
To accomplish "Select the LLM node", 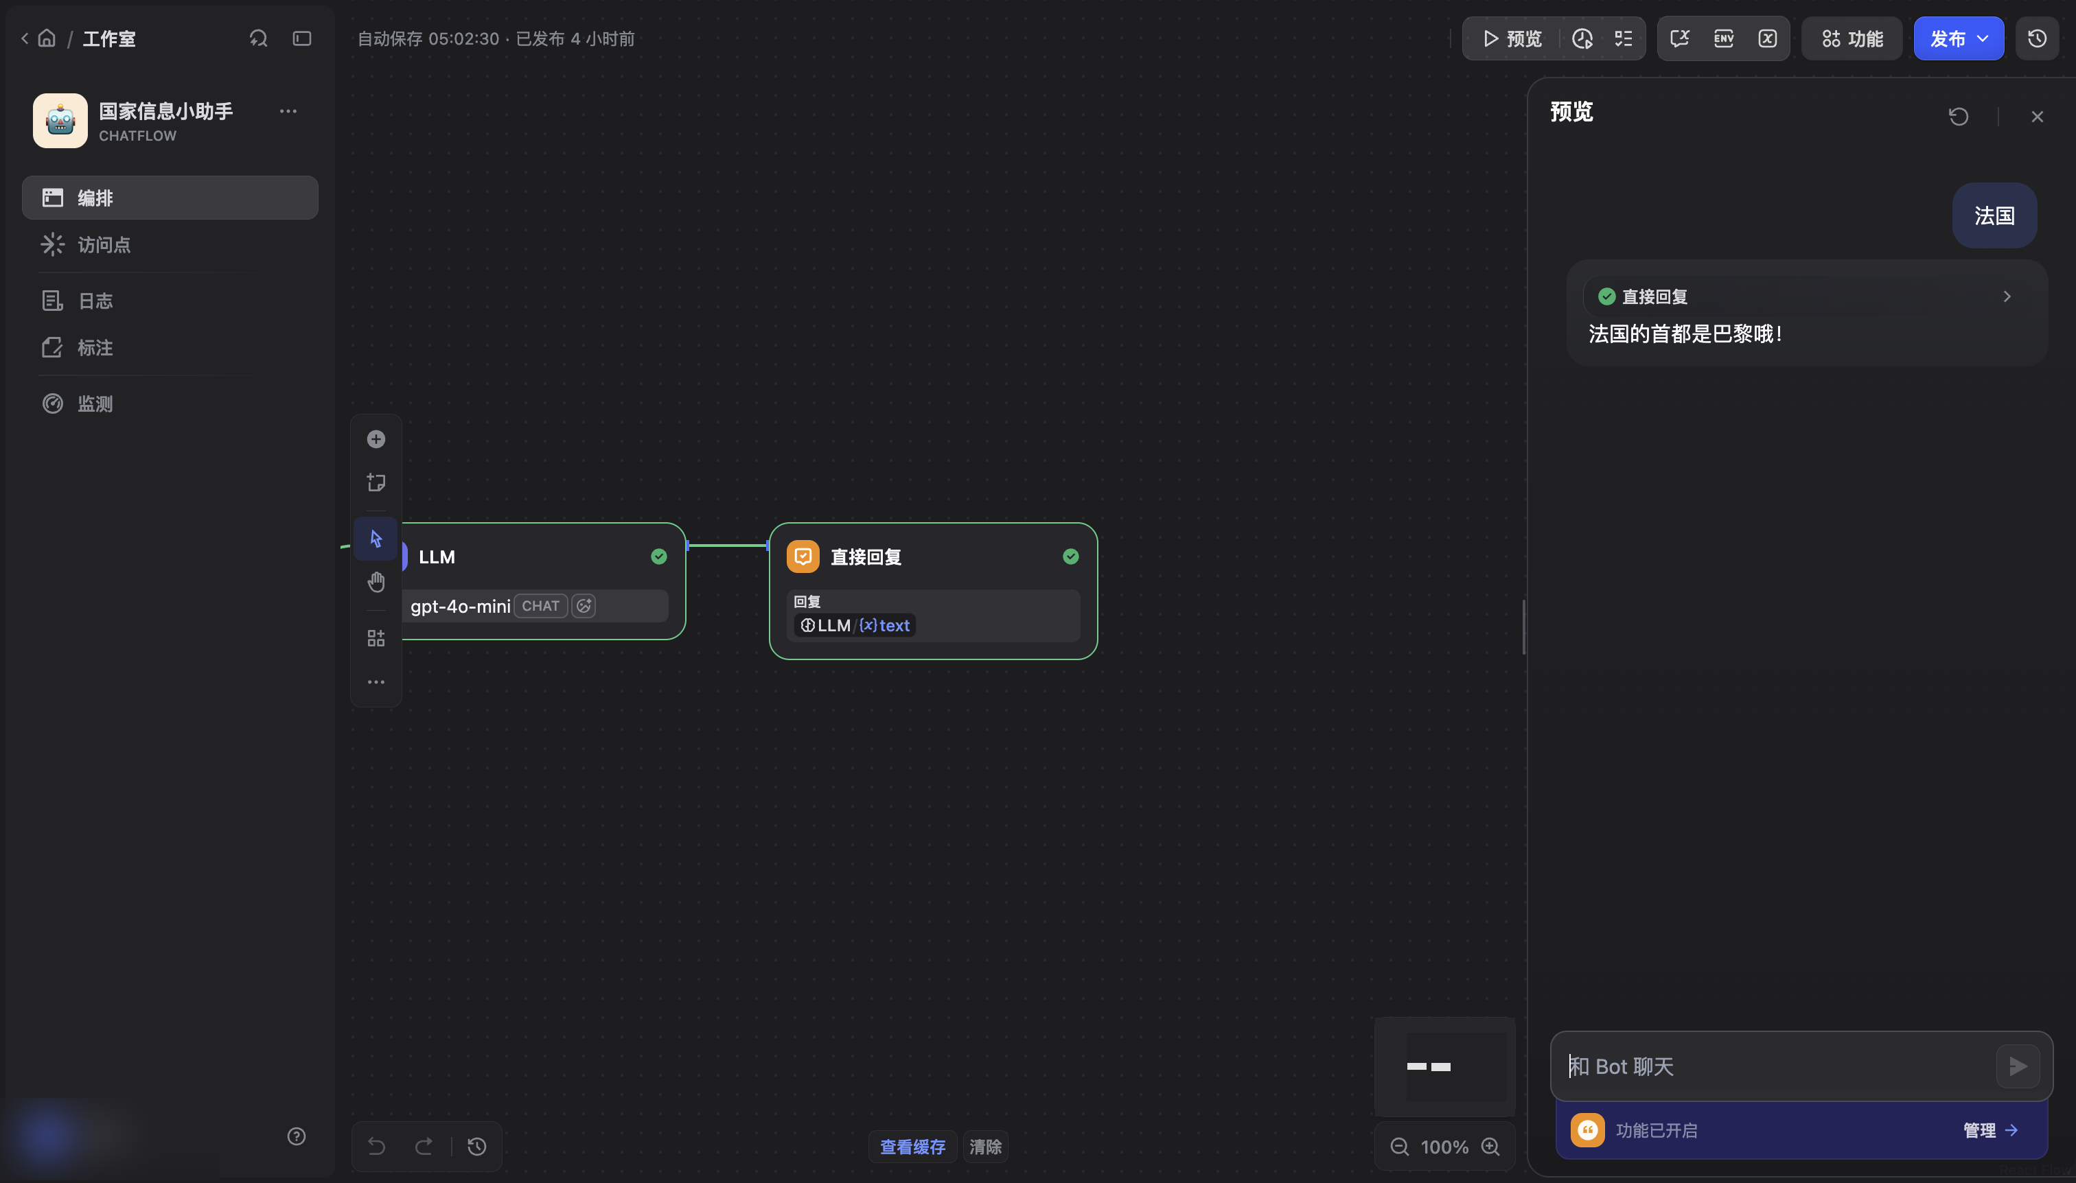I will (x=542, y=581).
